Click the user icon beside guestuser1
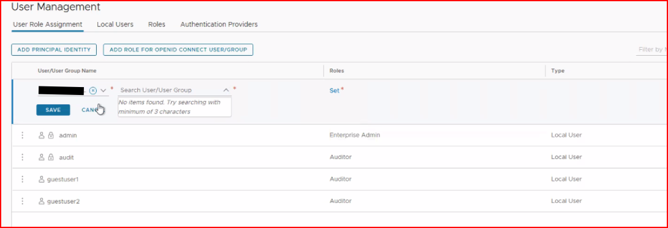Image resolution: width=668 pixels, height=228 pixels. (41, 180)
